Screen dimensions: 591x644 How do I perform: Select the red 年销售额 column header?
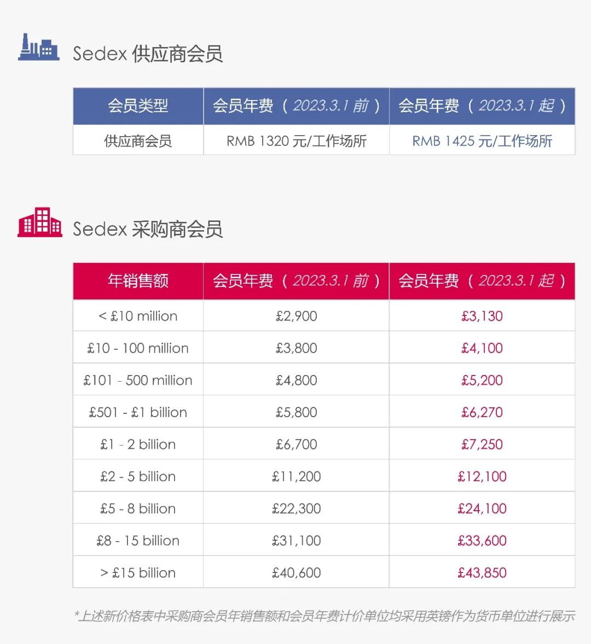click(138, 280)
